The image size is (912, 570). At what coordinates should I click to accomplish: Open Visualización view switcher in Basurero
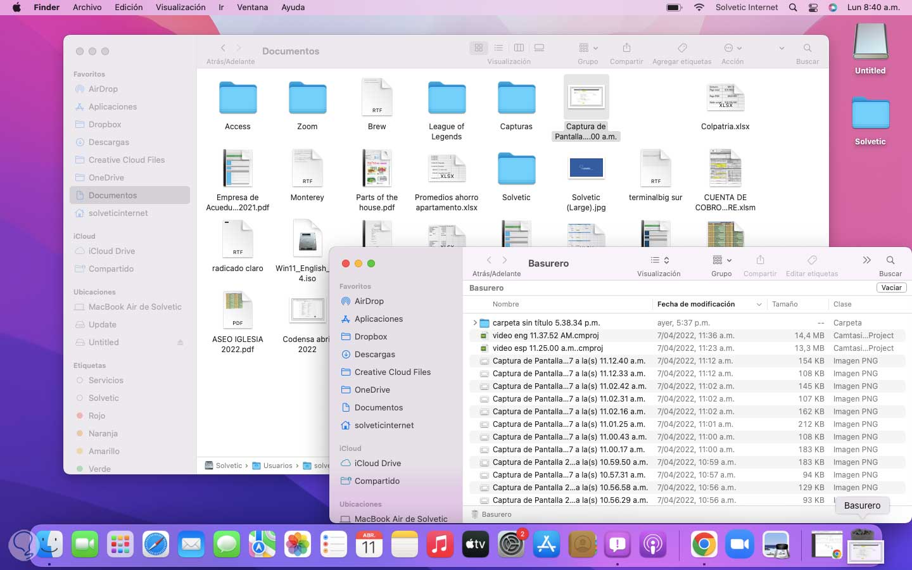659,260
